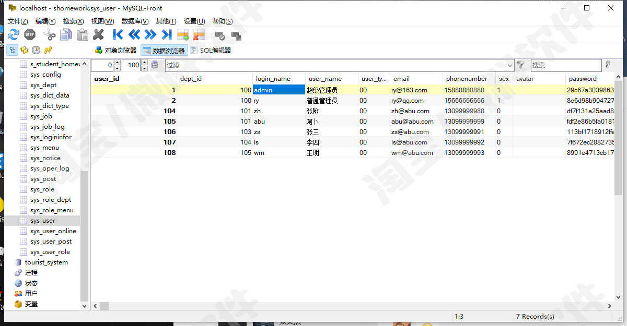Click the delete X toolbar icon
Viewport: 627px width, 326px height.
(x=98, y=35)
